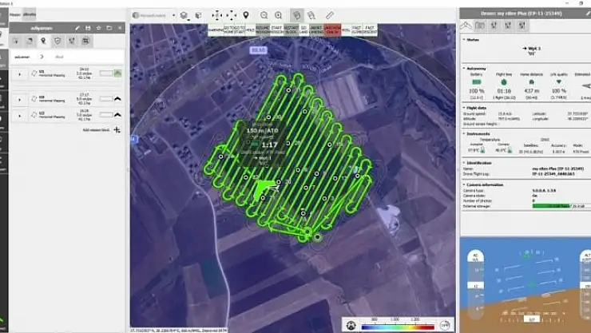Close the mission panel with X
This screenshot has height=333, width=591.
[x=121, y=27]
